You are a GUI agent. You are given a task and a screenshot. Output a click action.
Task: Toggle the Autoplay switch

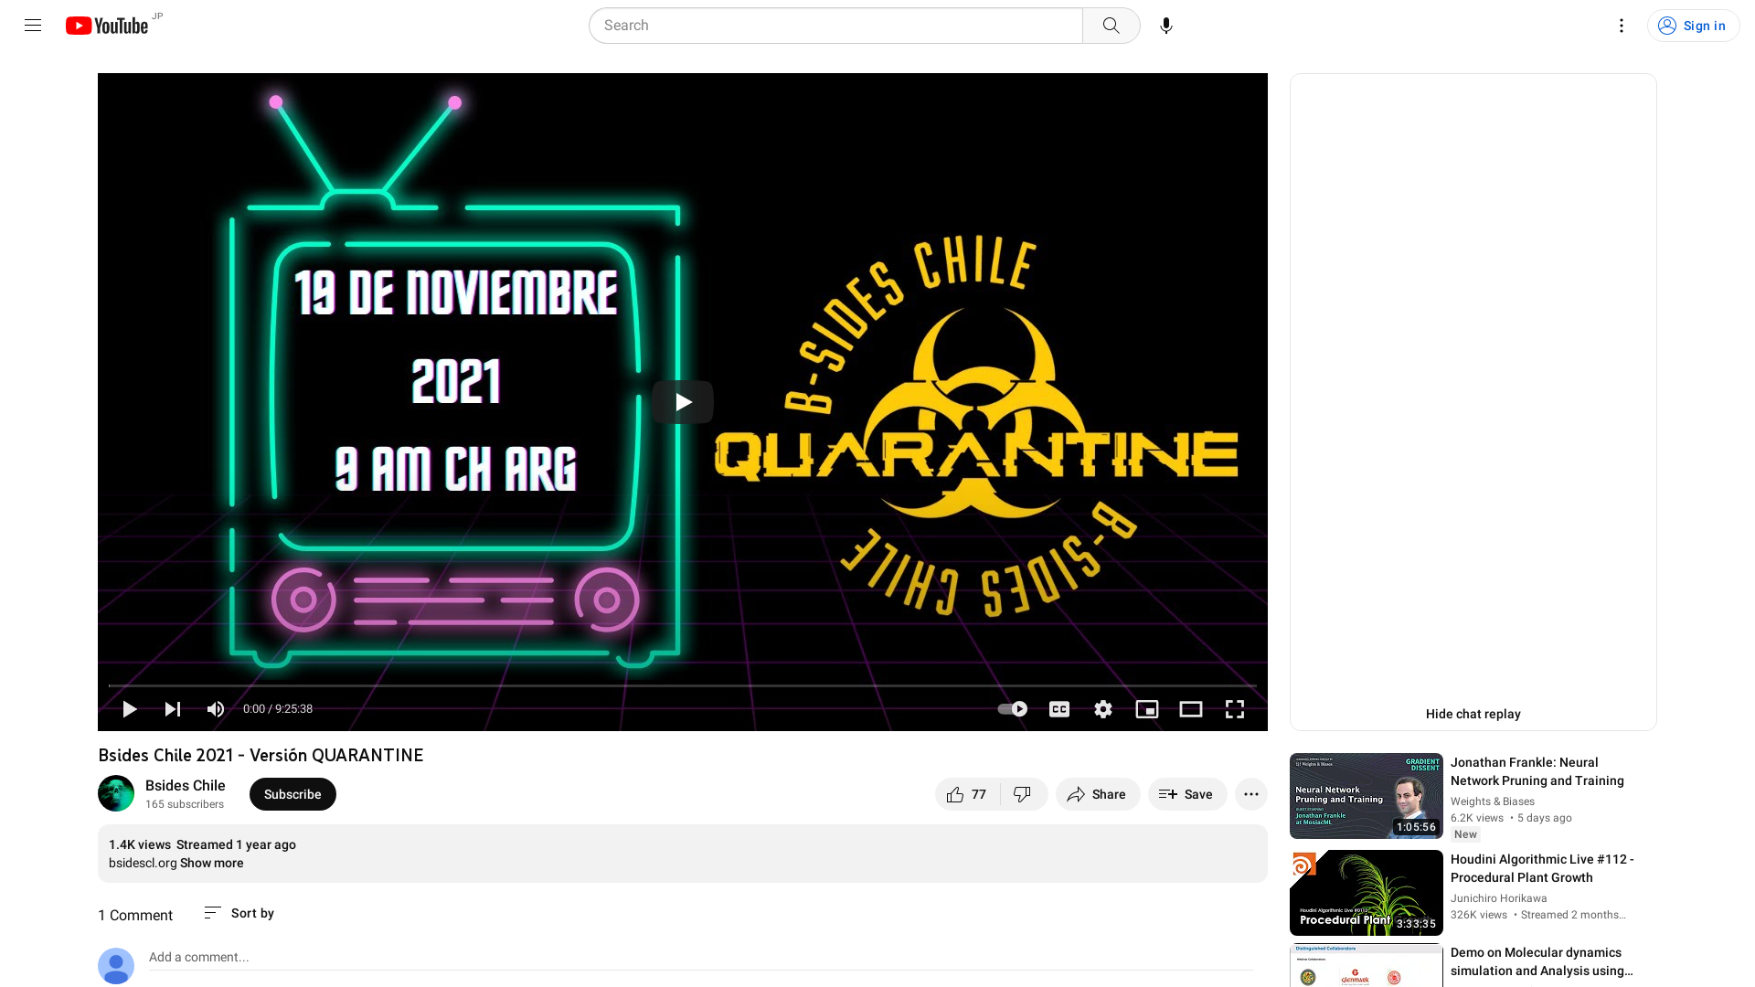[1013, 709]
